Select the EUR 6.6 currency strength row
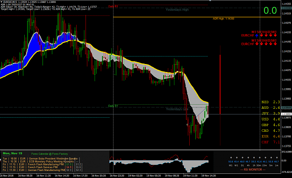 click(x=271, y=136)
